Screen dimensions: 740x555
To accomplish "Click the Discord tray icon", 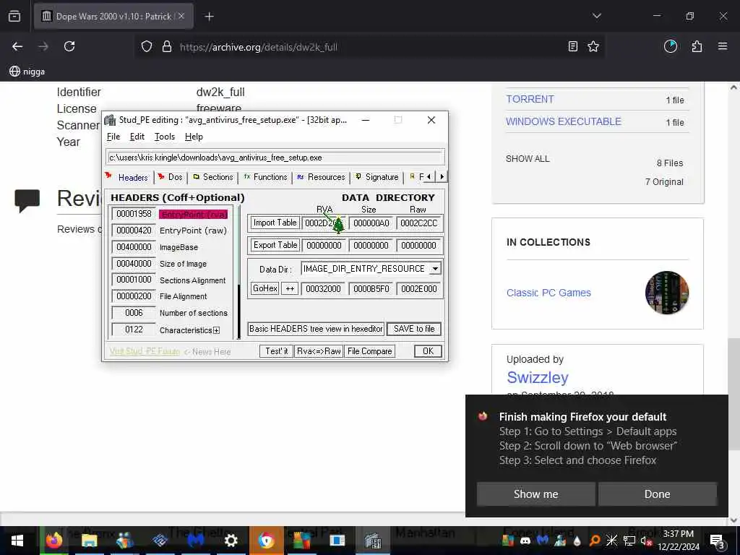I will (525, 541).
